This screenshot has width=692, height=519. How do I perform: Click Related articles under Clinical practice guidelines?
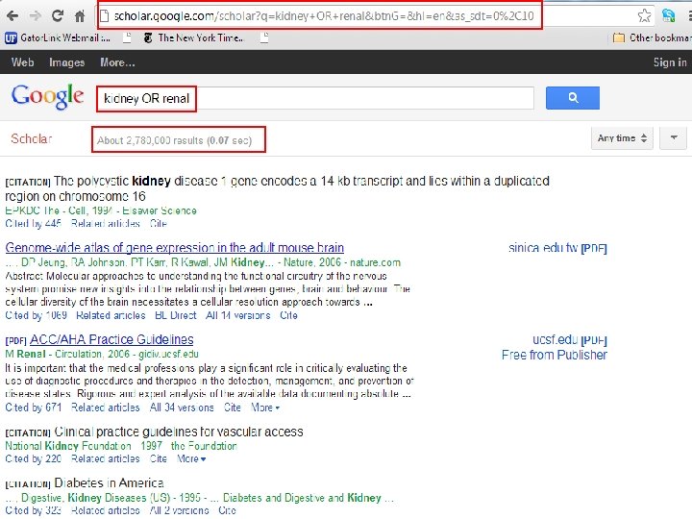pyautogui.click(x=106, y=459)
